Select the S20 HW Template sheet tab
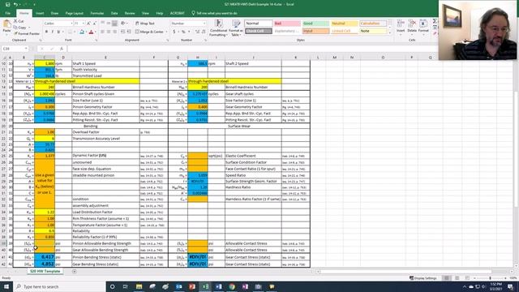519x292 pixels. click(x=45, y=271)
